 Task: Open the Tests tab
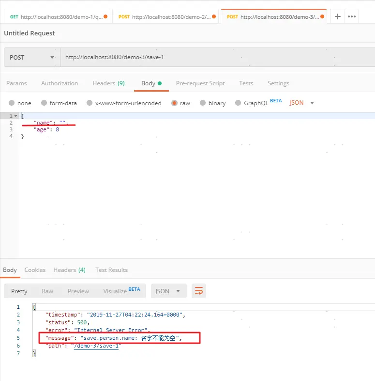coord(246,83)
